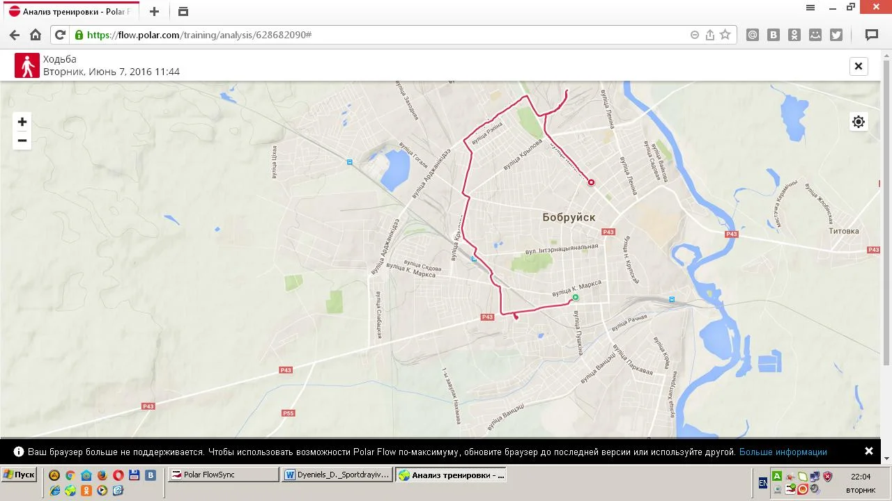Launch Firefox from quick launch
Image resolution: width=892 pixels, height=501 pixels.
tap(102, 475)
